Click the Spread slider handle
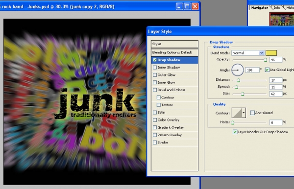Viewport: 294px width, 189px height. click(237, 87)
